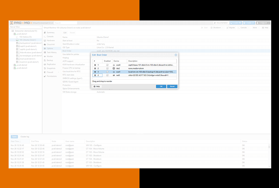Focus the Search field in header

65,23
